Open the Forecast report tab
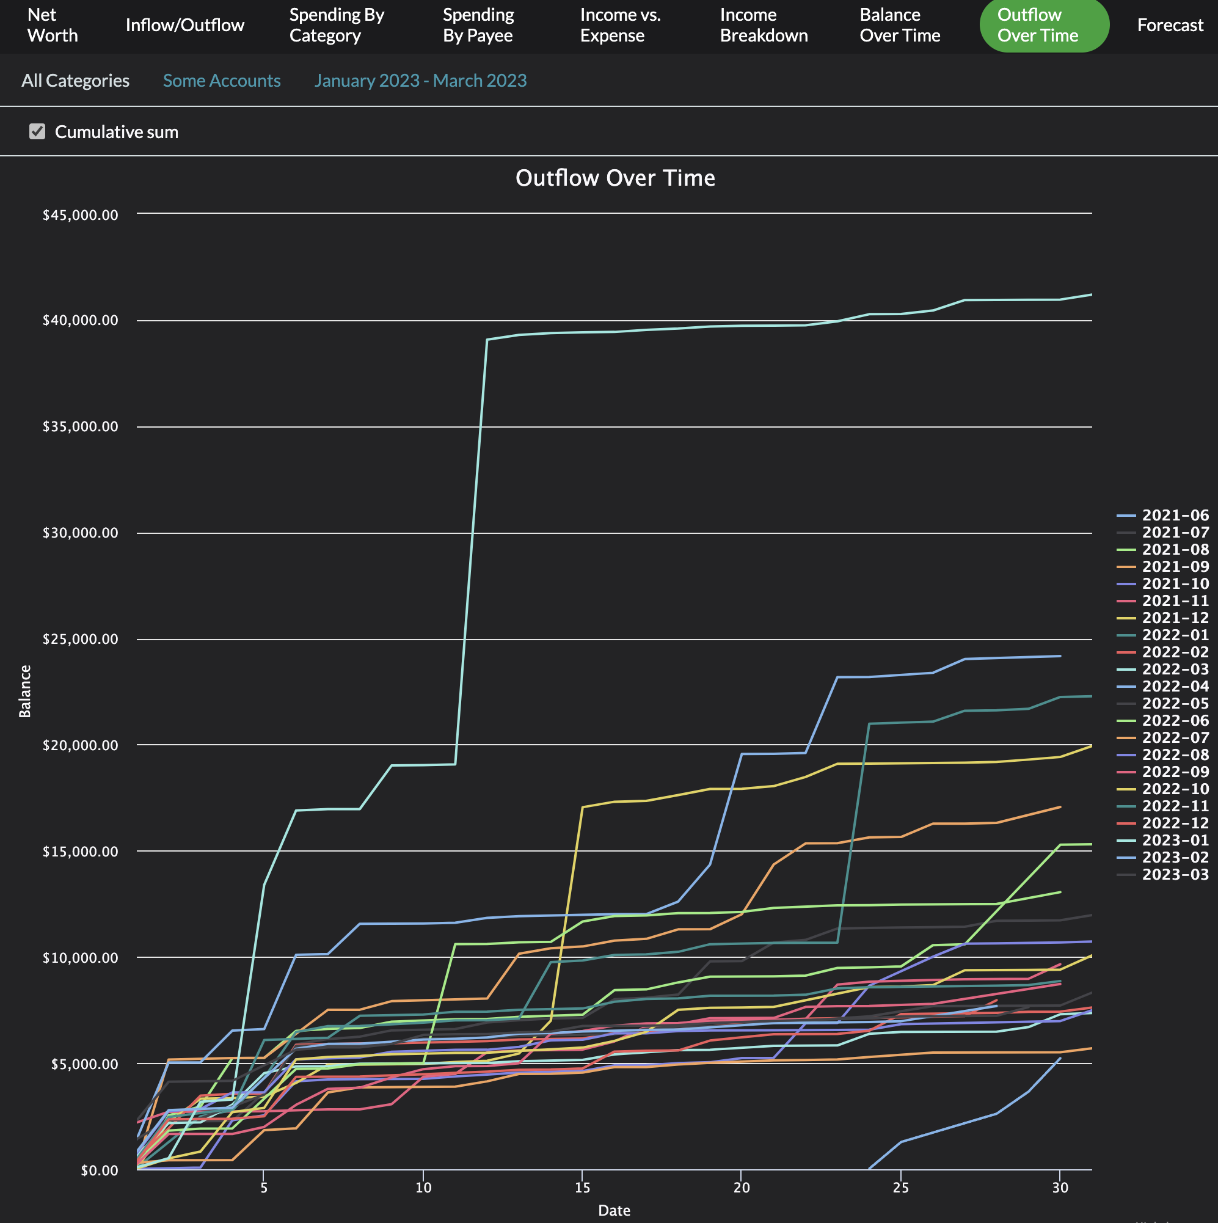The width and height of the screenshot is (1218, 1223). click(1170, 25)
